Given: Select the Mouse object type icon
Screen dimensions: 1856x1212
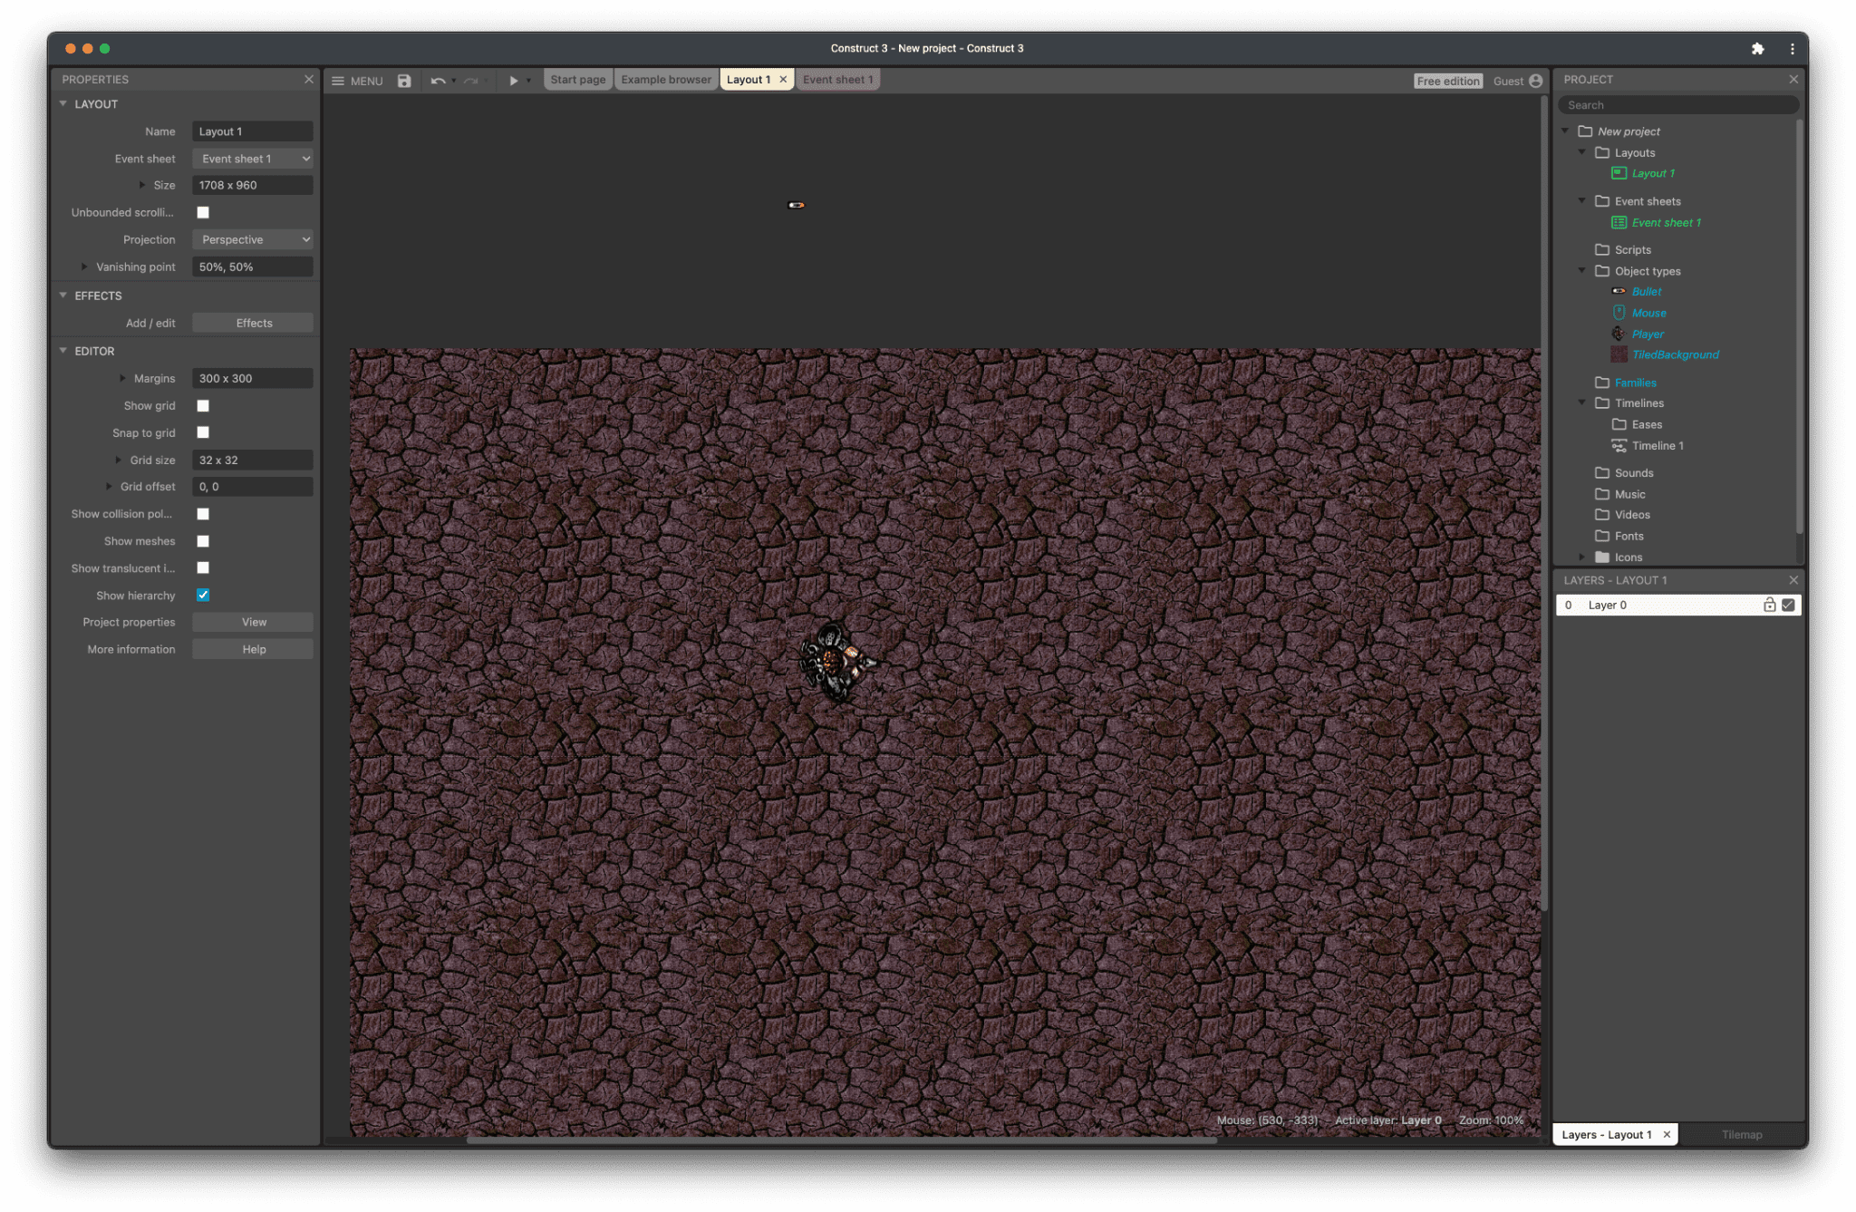Looking at the screenshot, I should tap(1618, 313).
